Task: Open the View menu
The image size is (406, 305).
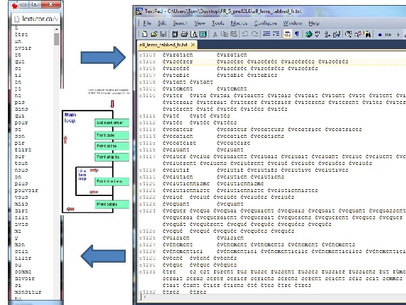Action: pos(200,23)
